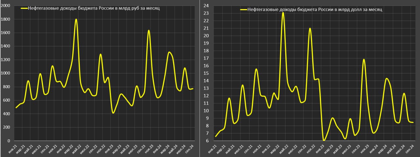Select the 1200 y-axis label
Screen dimensions: 420x157
click(x=6, y=60)
